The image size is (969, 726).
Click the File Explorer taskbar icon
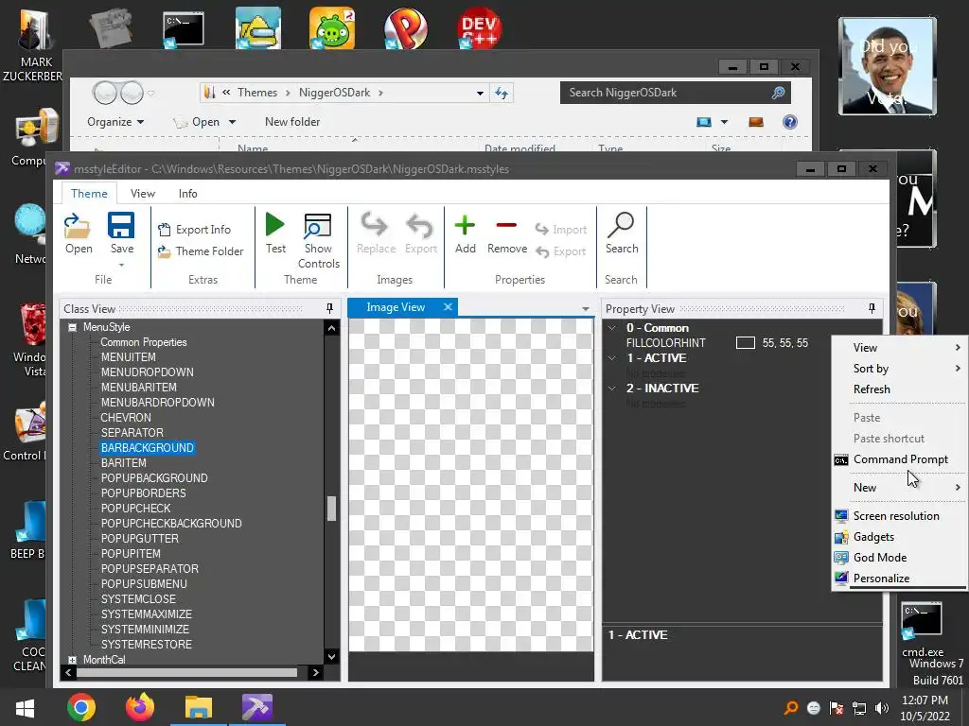click(199, 707)
